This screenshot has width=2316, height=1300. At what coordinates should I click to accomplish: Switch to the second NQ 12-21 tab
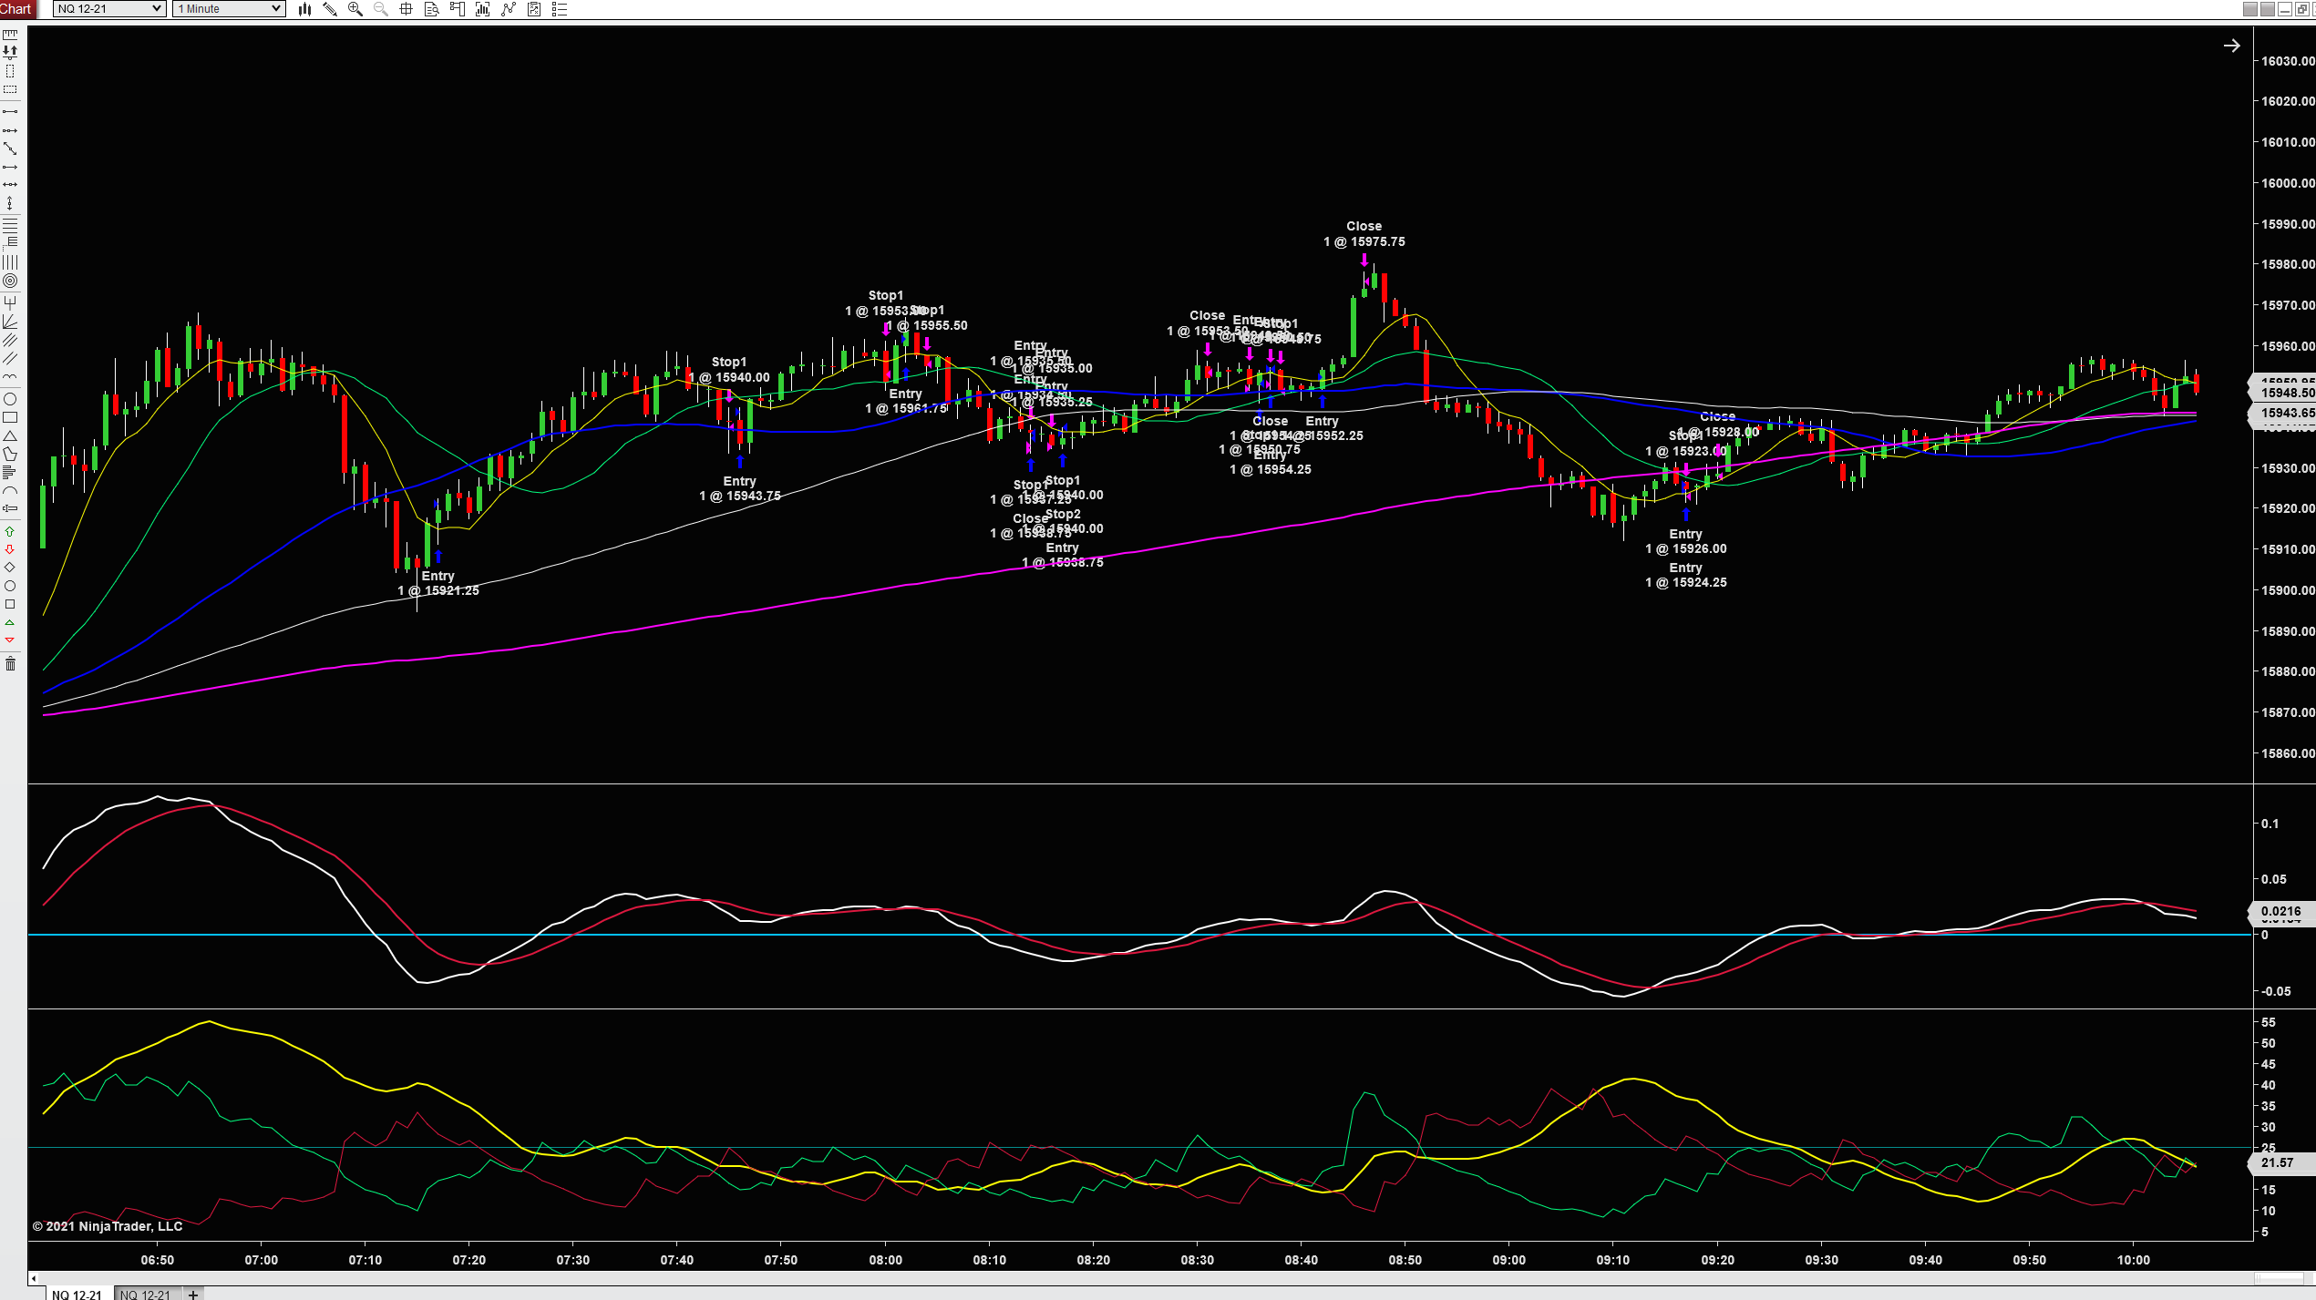[146, 1294]
